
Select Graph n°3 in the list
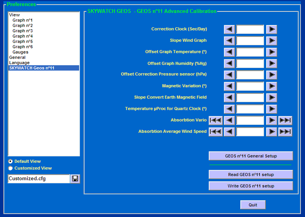22,31
